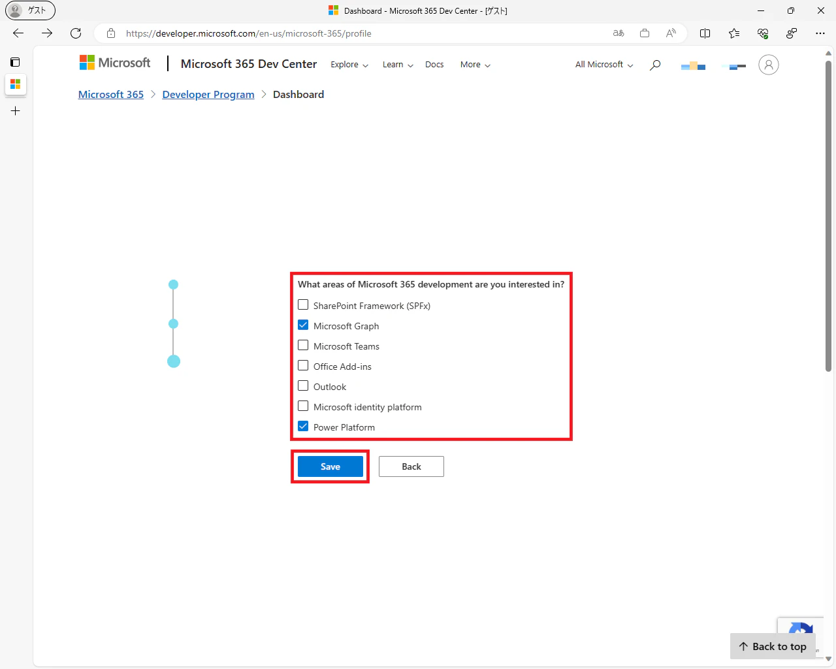
Task: Open the search magnifier icon in site header
Action: 655,65
